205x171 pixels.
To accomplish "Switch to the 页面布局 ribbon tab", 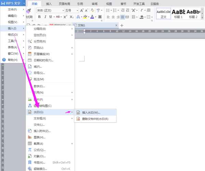I will click(x=65, y=4).
